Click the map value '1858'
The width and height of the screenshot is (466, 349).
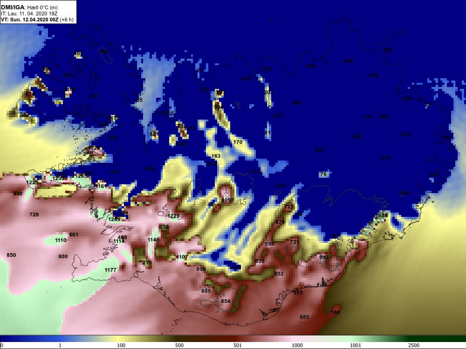(381, 215)
